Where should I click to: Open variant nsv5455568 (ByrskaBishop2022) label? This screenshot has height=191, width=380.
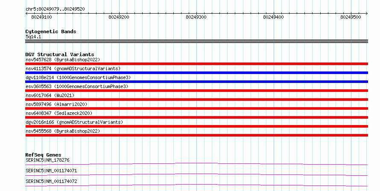tap(63, 131)
